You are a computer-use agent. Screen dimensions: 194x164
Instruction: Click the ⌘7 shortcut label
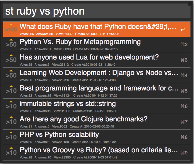(x=184, y=122)
